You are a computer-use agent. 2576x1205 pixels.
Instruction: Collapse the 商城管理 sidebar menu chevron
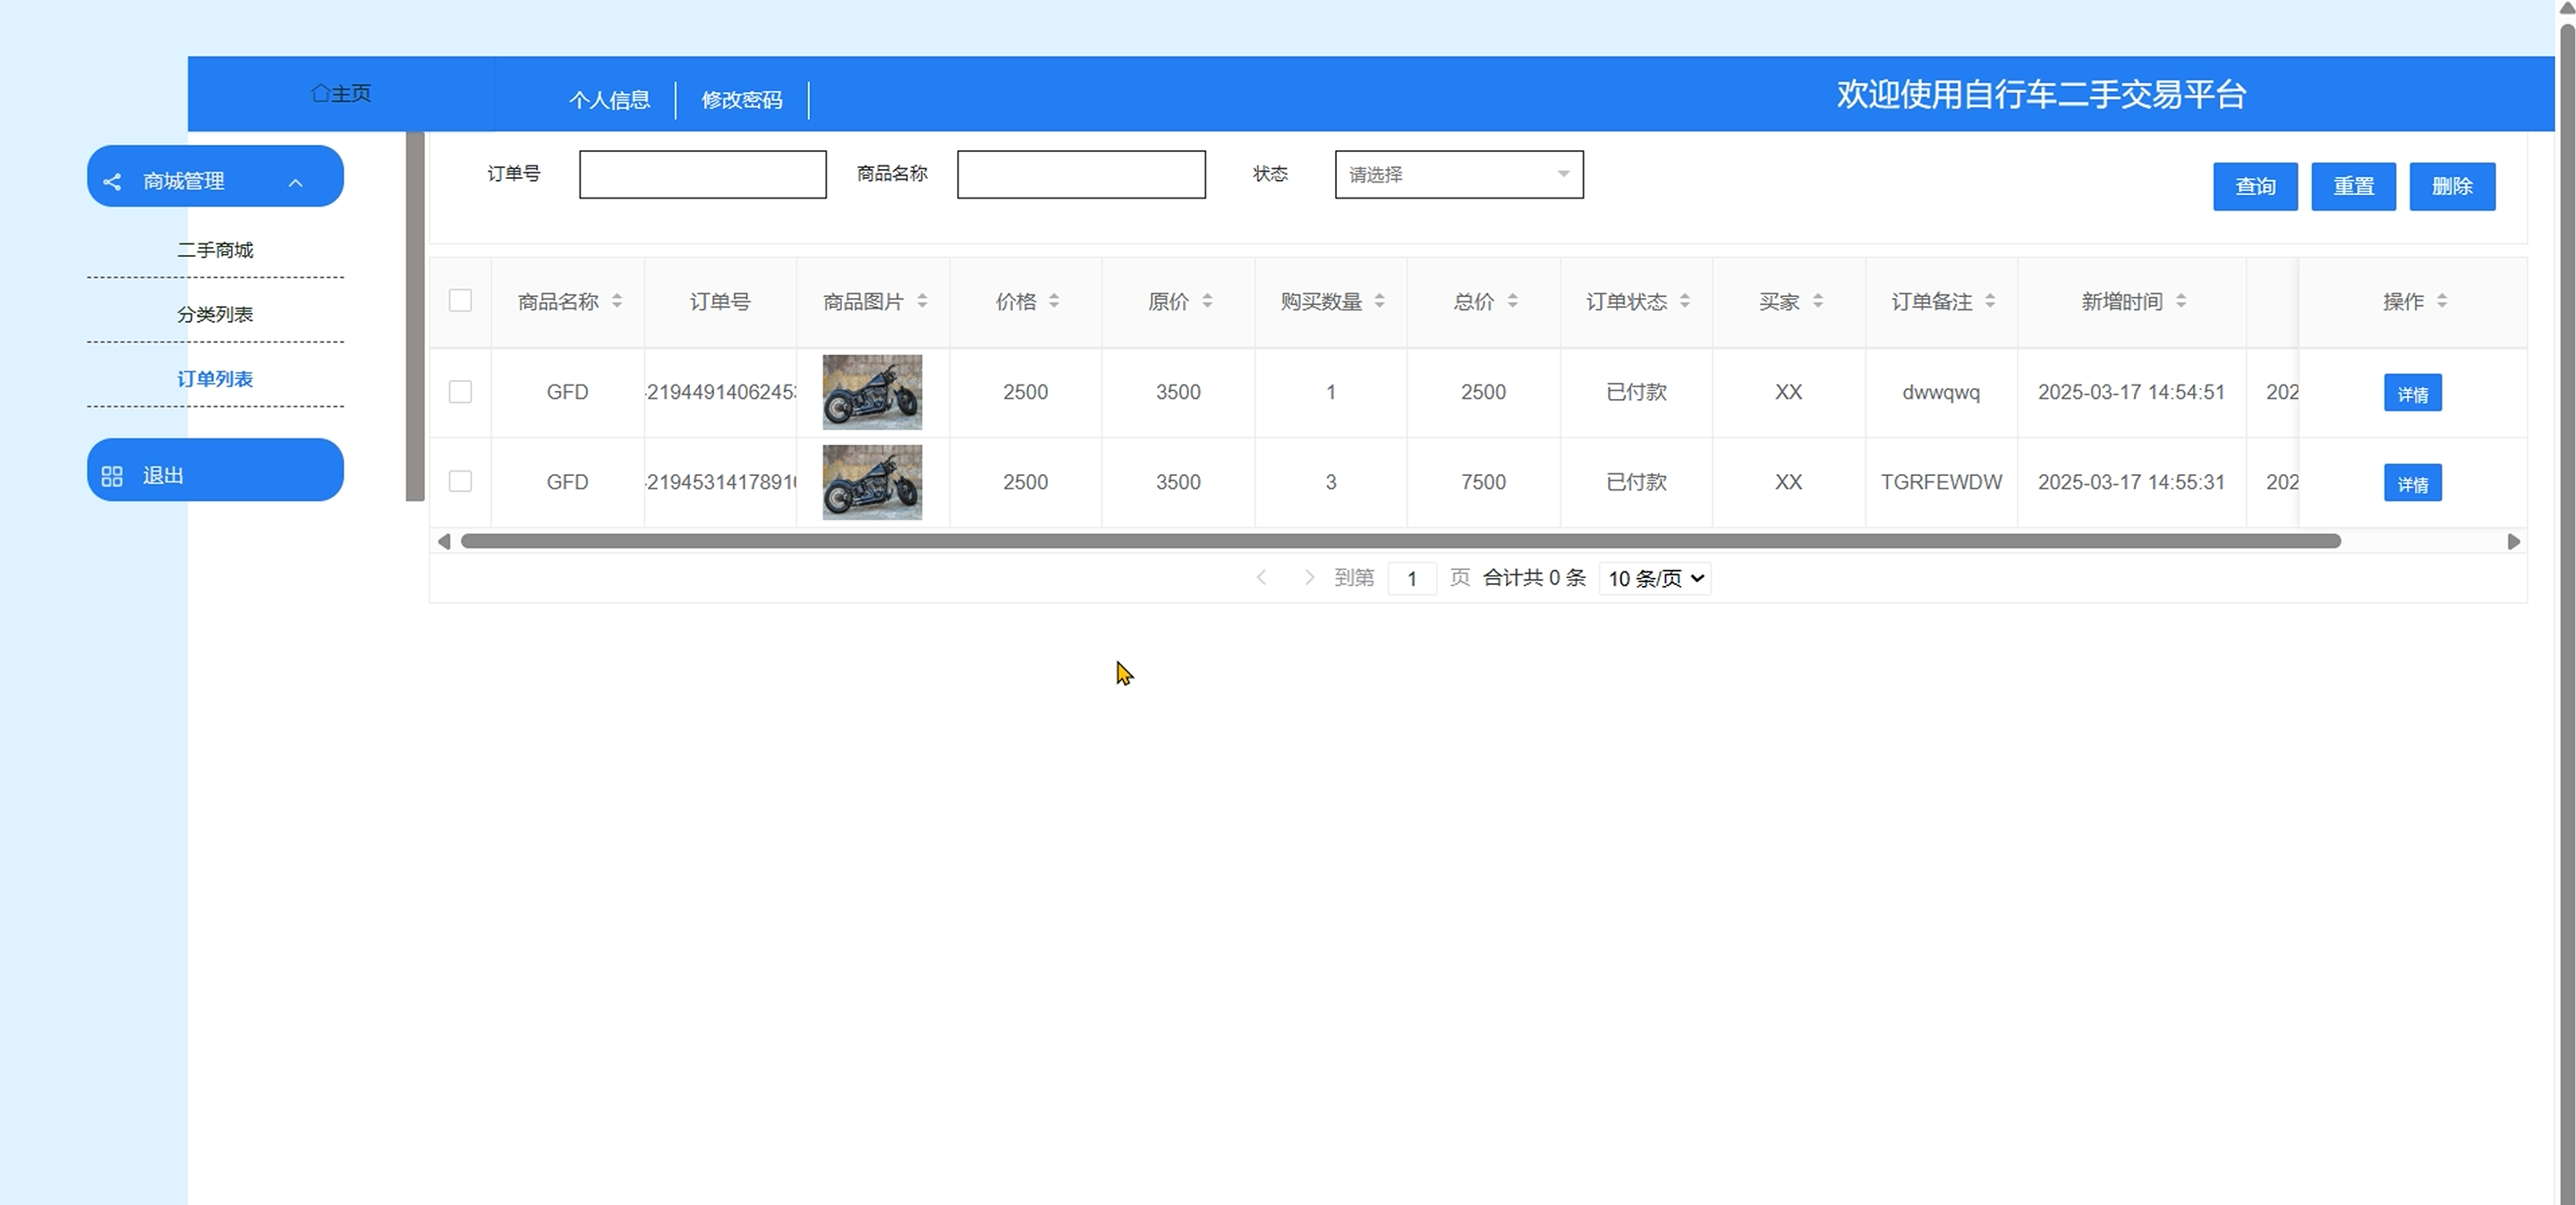coord(295,182)
